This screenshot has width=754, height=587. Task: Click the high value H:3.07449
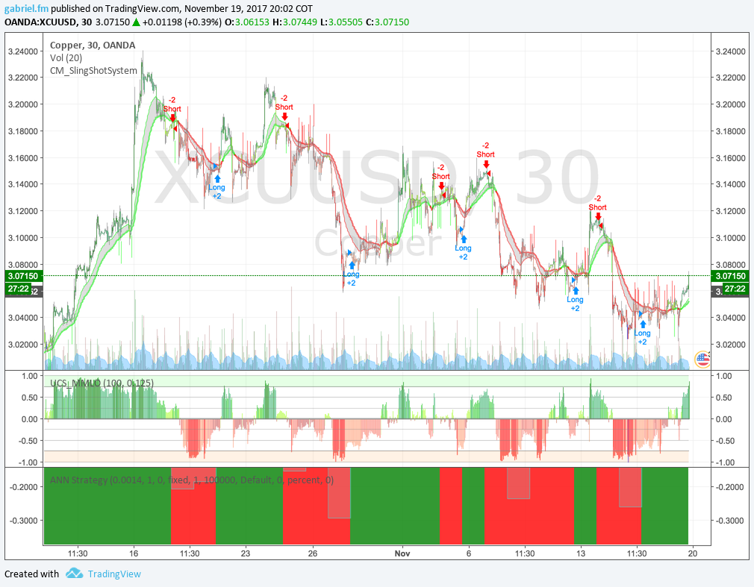point(295,22)
